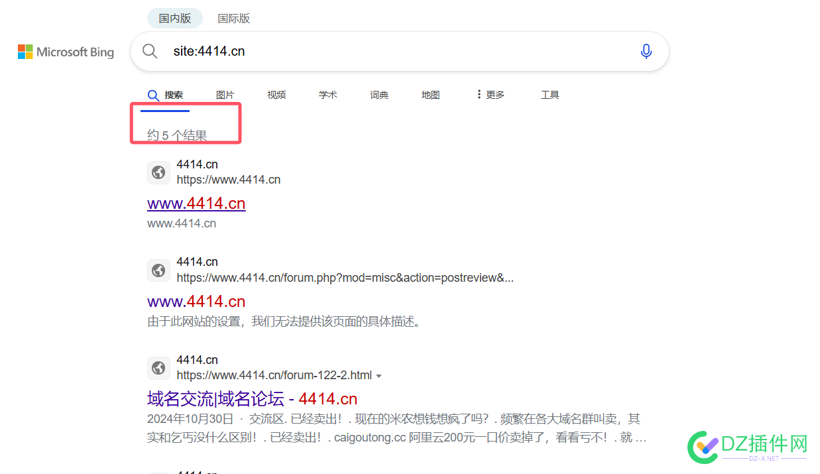This screenshot has height=474, width=820.
Task: Switch to 国内版 search mode
Action: [x=175, y=19]
